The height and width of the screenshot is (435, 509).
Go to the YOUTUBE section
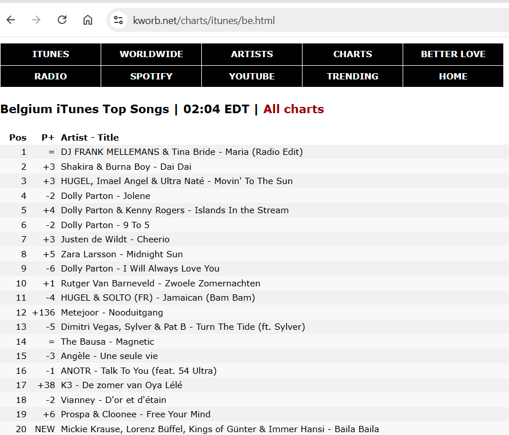(252, 76)
